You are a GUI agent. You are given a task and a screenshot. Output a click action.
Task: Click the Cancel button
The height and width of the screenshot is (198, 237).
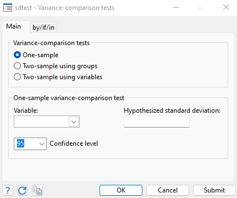click(x=168, y=190)
